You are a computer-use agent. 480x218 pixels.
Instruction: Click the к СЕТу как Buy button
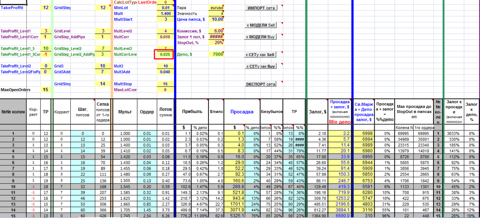(261, 66)
